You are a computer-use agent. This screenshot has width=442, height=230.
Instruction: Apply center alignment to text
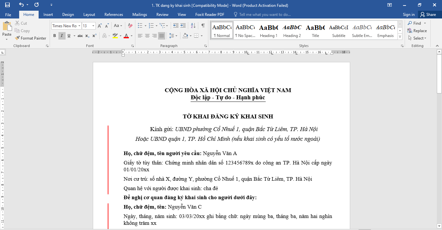[x=147, y=36]
